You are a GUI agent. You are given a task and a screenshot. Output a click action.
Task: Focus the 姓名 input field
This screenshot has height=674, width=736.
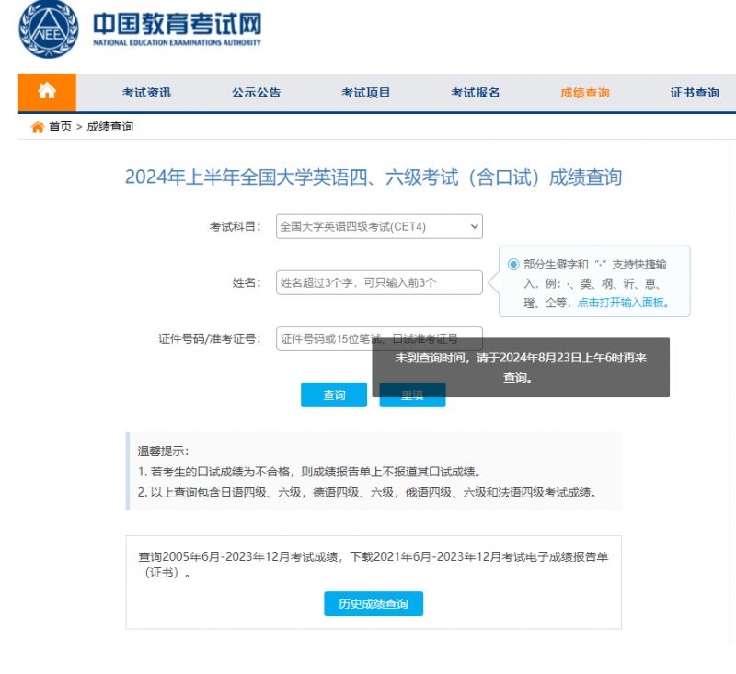(x=379, y=282)
